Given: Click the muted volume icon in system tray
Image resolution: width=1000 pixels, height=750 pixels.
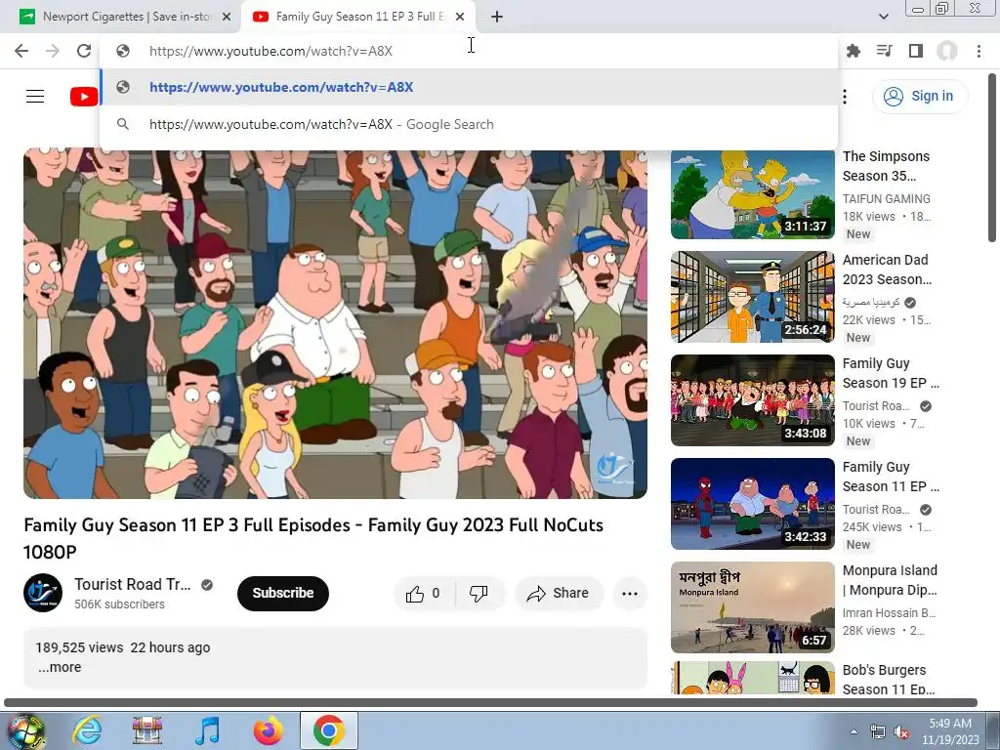Looking at the screenshot, I should [x=901, y=732].
